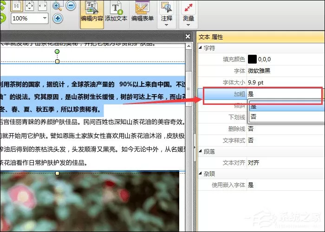Image resolution: width=325 pixels, height=232 pixels.
Task: Select the 字体大小 property label
Action: 234,83
